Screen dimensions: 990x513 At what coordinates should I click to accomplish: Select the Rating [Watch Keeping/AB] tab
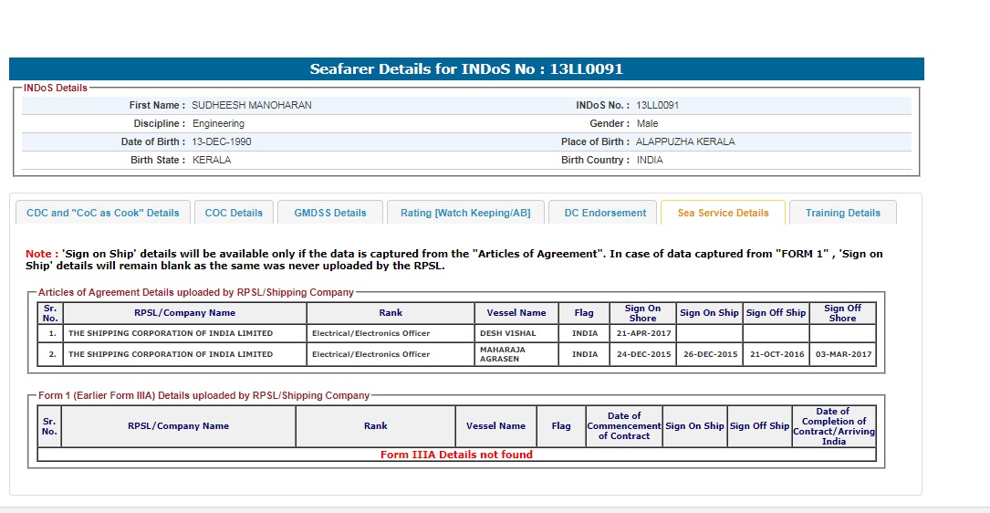pyautogui.click(x=465, y=213)
